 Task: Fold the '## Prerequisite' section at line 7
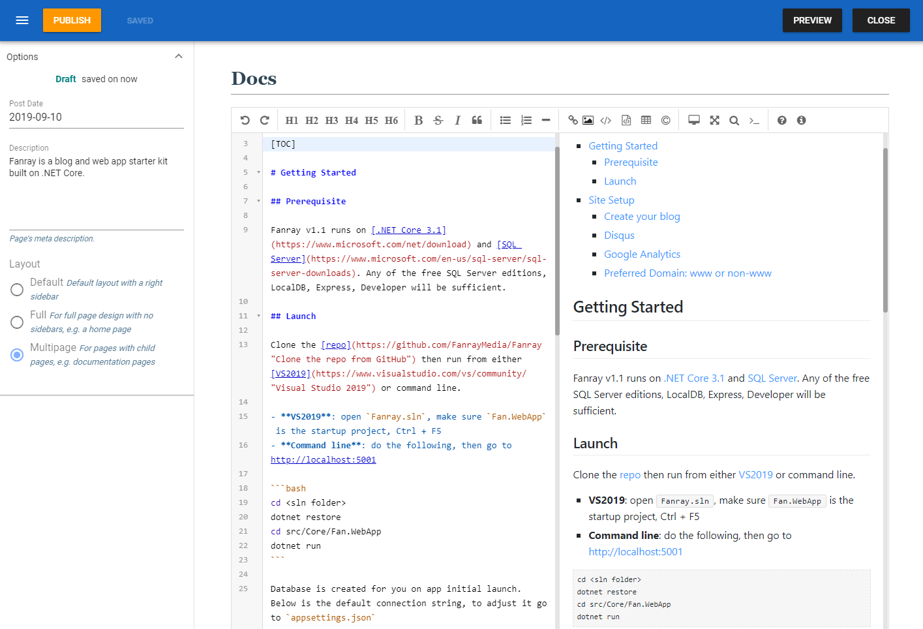click(x=258, y=201)
